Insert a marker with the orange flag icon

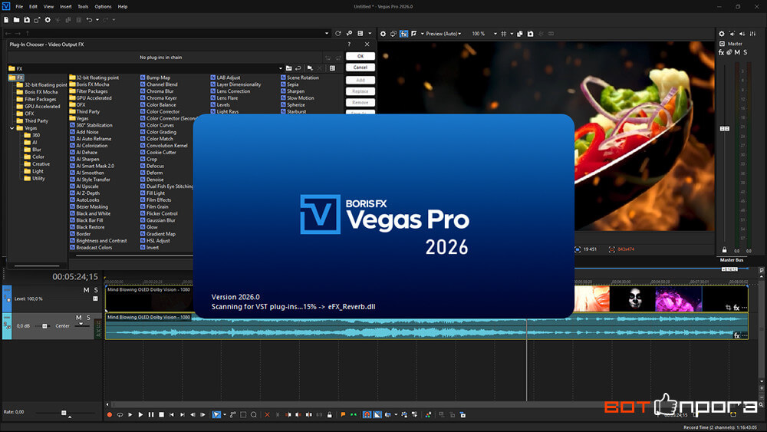pyautogui.click(x=343, y=415)
